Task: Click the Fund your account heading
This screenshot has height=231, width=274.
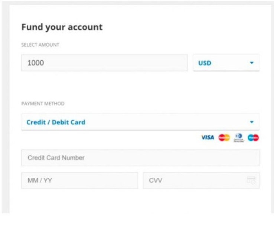Action: tap(62, 27)
